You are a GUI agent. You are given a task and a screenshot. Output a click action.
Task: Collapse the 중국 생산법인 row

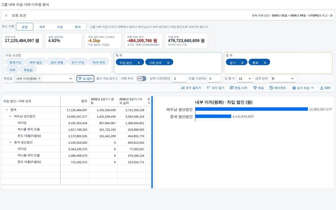pyautogui.click(x=10, y=142)
